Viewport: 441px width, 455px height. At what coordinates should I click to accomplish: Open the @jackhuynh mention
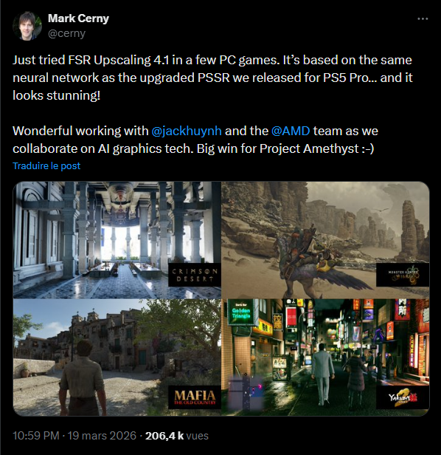click(187, 131)
